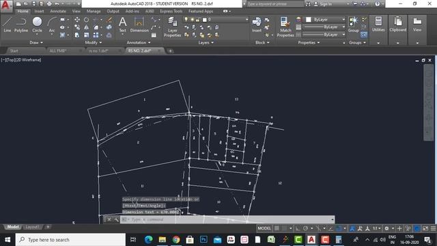Open the Annotate ribbon tab
The width and height of the screenshot is (437, 246).
click(x=58, y=11)
